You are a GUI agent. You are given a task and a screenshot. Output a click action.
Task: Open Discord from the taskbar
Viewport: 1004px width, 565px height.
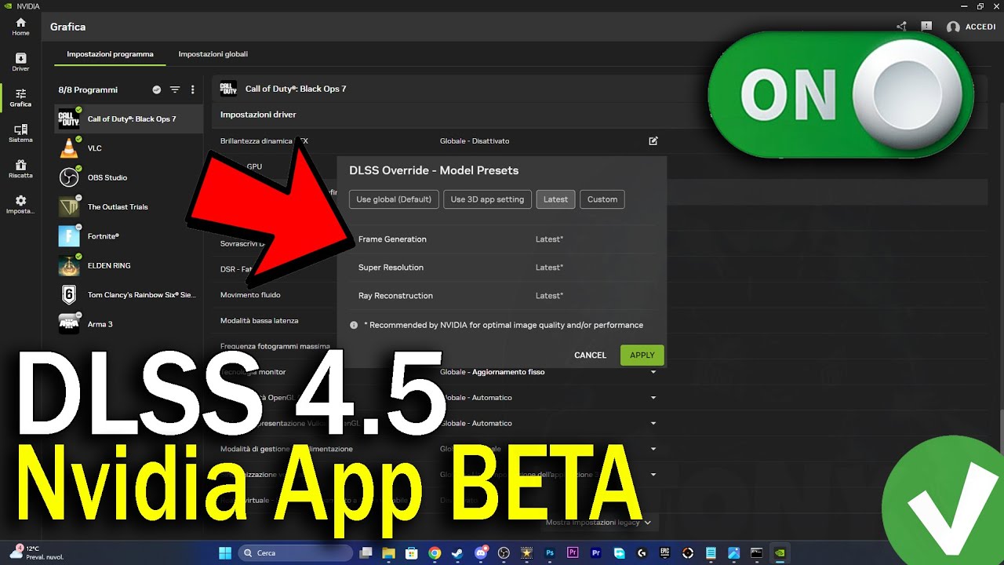coord(482,552)
